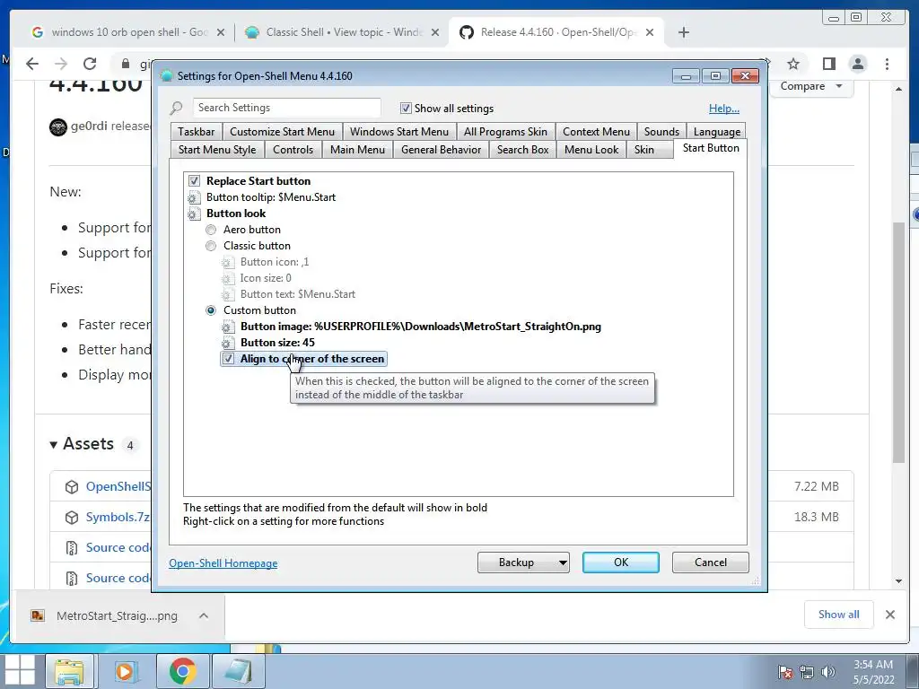
Task: Switch to the Menu Look tab
Action: 591,150
